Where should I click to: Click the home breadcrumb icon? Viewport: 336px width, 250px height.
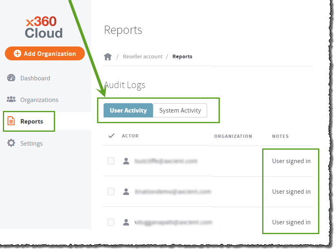tap(108, 57)
